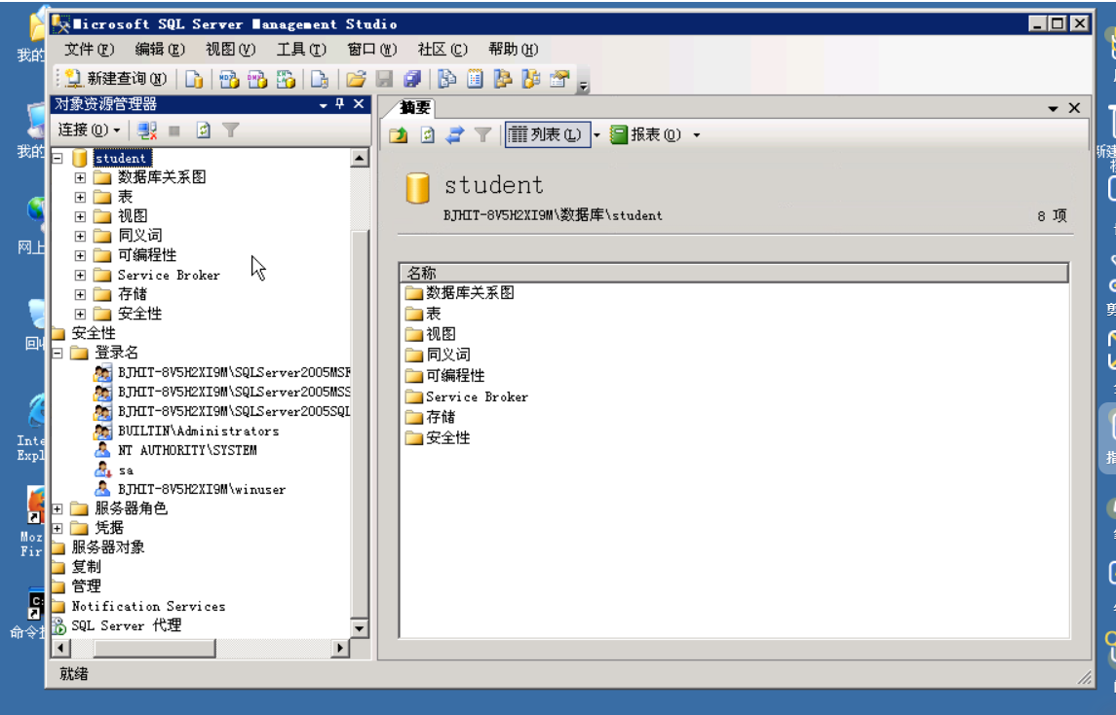Click the Object Explorer scroll-down arrow
This screenshot has height=715, width=1116.
[360, 628]
